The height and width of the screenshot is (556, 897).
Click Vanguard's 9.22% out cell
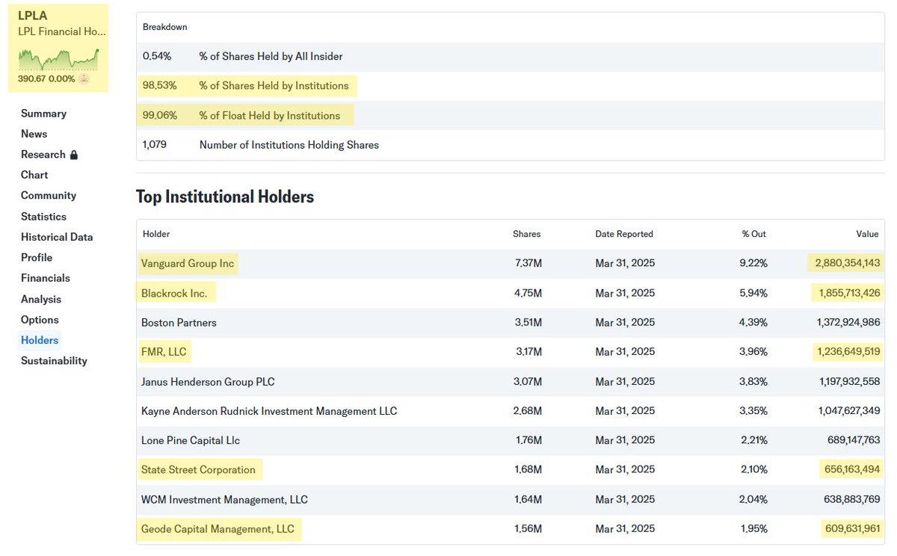point(753,263)
